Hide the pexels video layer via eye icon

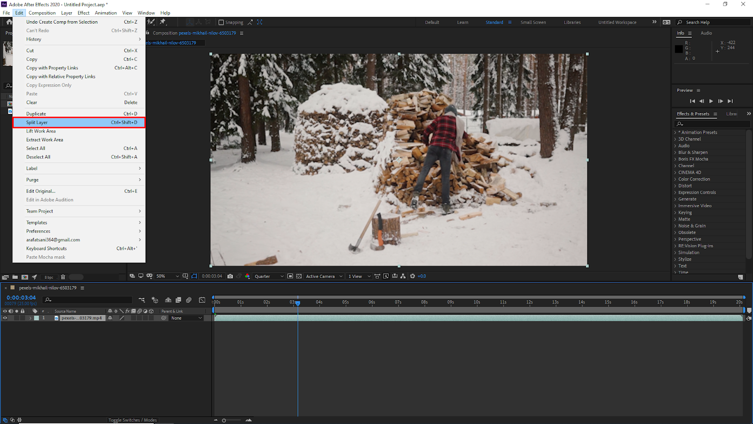[5, 318]
